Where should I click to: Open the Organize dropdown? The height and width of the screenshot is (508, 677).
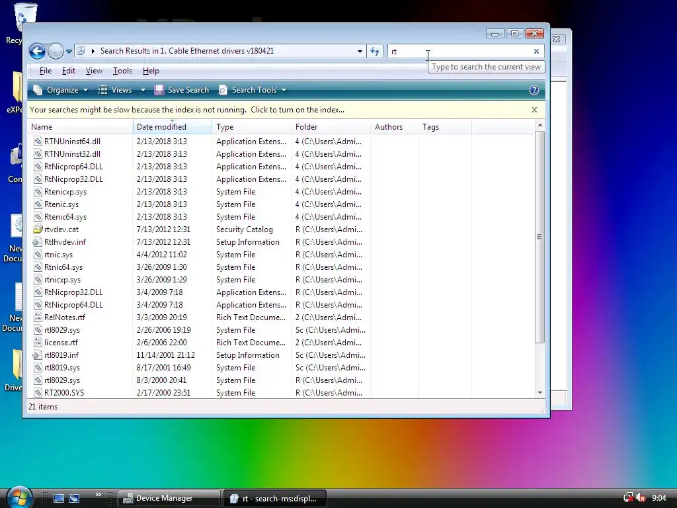pyautogui.click(x=60, y=90)
